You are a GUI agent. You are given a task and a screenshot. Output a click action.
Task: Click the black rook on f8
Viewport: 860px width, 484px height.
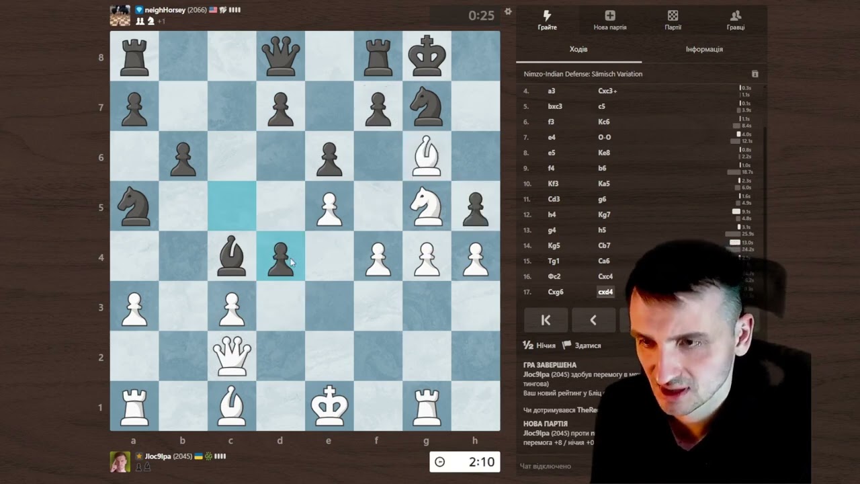[378, 56]
